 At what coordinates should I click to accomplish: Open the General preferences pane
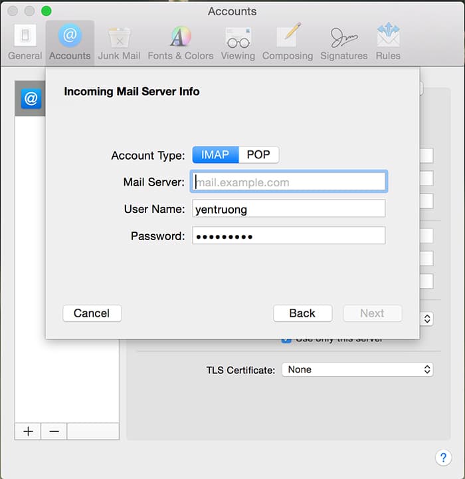25,43
